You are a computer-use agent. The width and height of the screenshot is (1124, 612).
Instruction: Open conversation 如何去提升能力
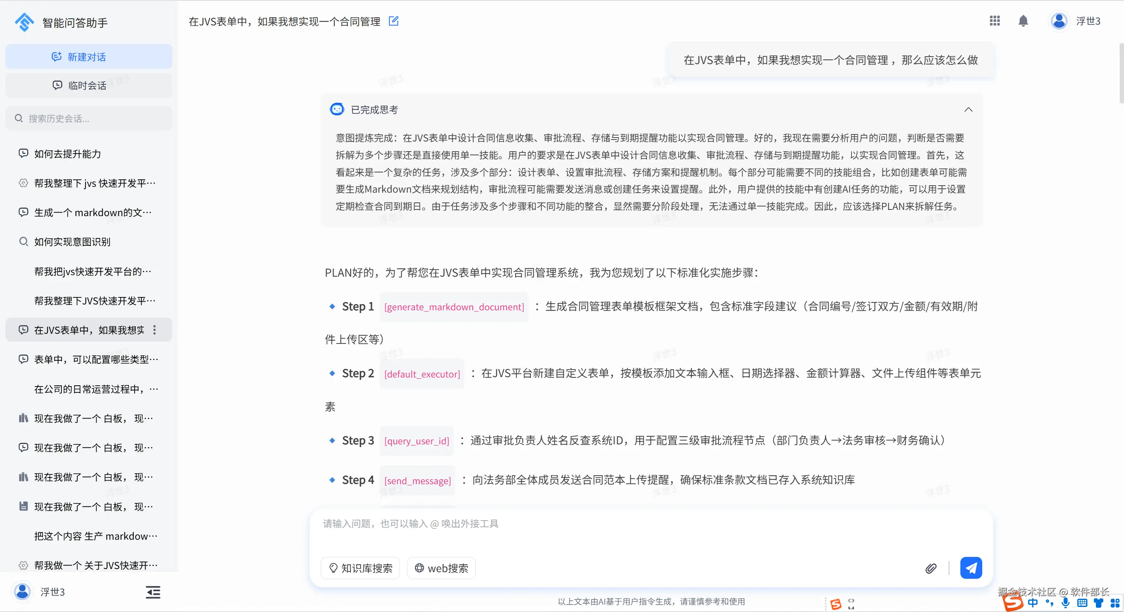[x=68, y=154]
